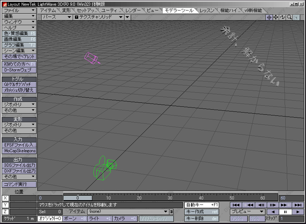
Task: Click the viewport center-on-item crosshair icon
Action: 269,17
